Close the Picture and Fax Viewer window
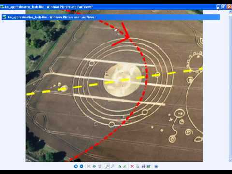Viewport: 232px width, 174px height. pos(229,7)
